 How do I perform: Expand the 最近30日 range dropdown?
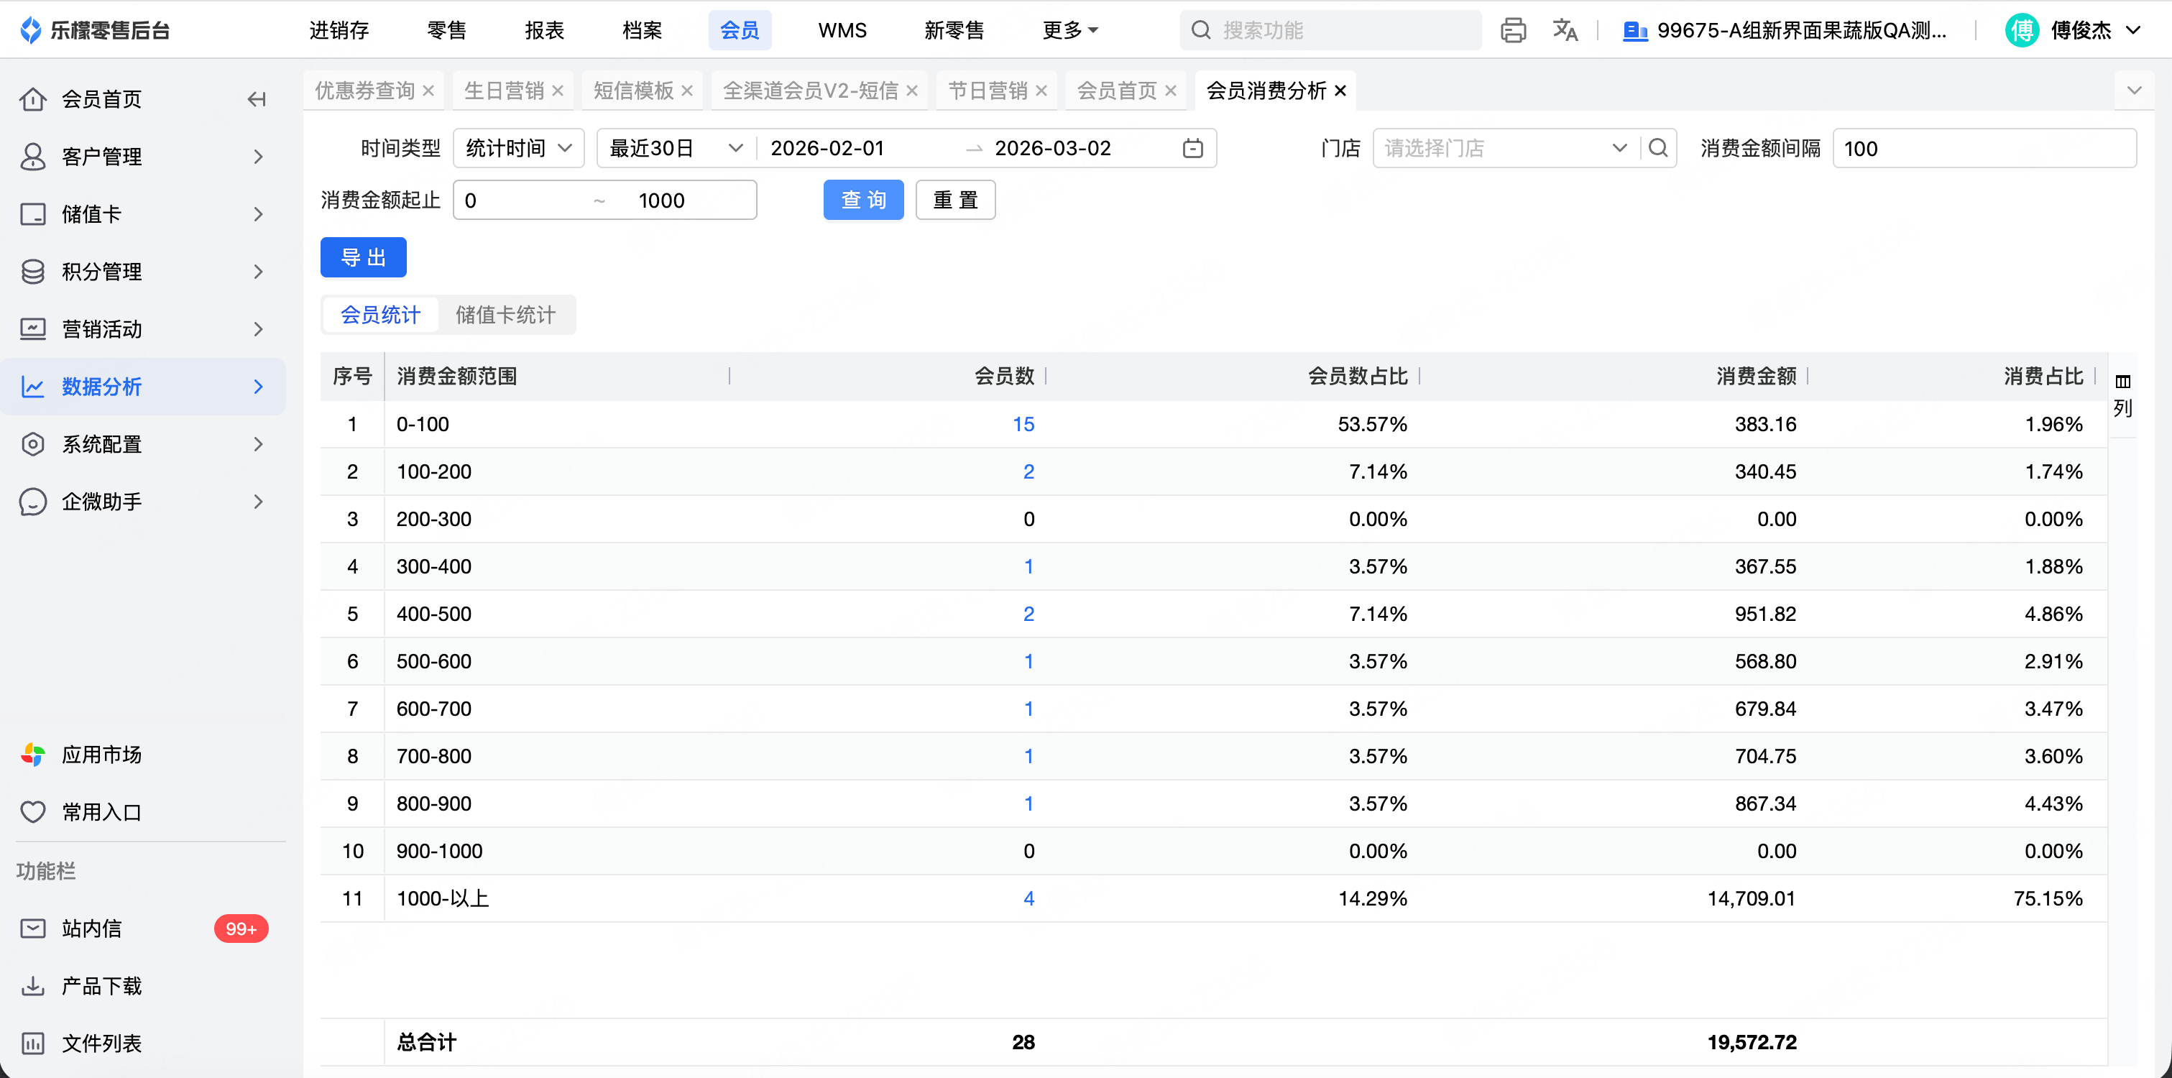(x=675, y=148)
